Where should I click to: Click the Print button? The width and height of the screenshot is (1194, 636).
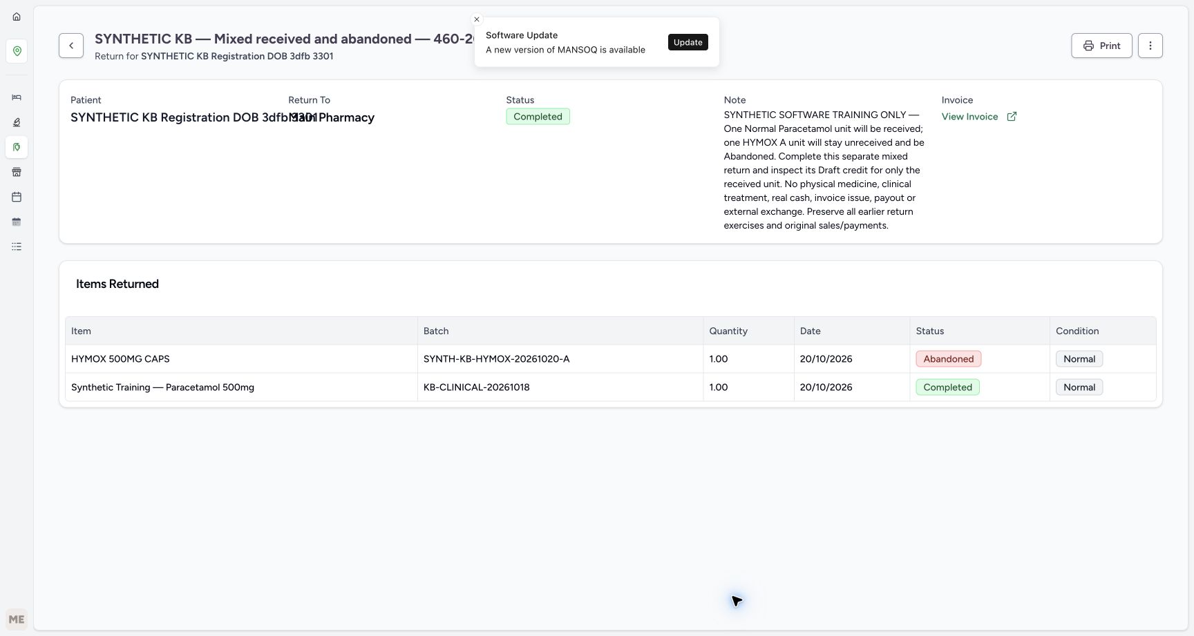click(x=1101, y=46)
